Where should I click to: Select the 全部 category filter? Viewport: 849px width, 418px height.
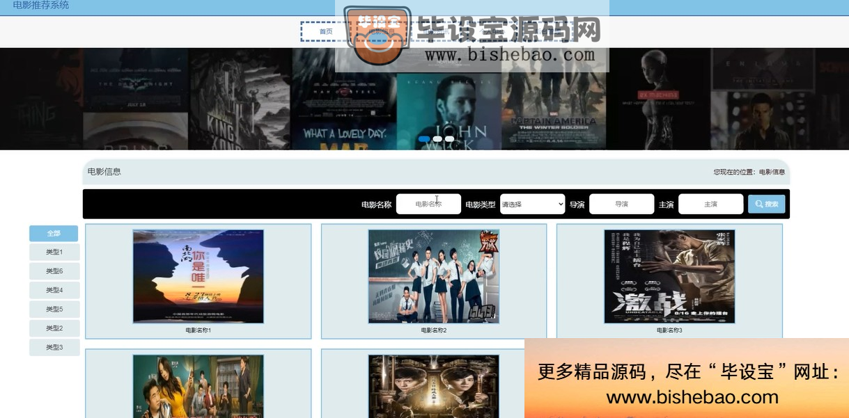(54, 234)
